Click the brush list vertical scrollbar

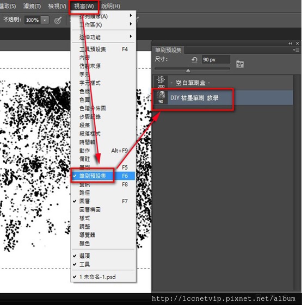[x=297, y=183]
